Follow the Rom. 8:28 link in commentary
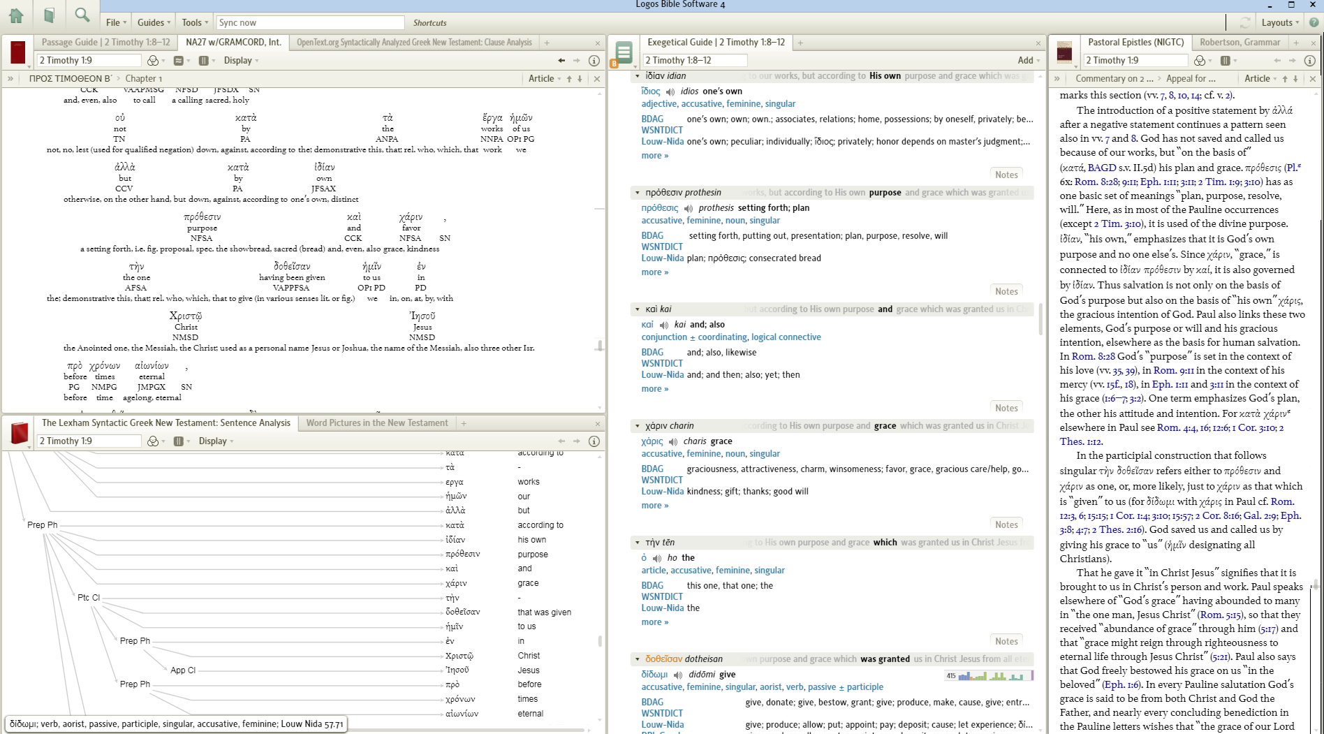1324x734 pixels. click(x=1098, y=182)
